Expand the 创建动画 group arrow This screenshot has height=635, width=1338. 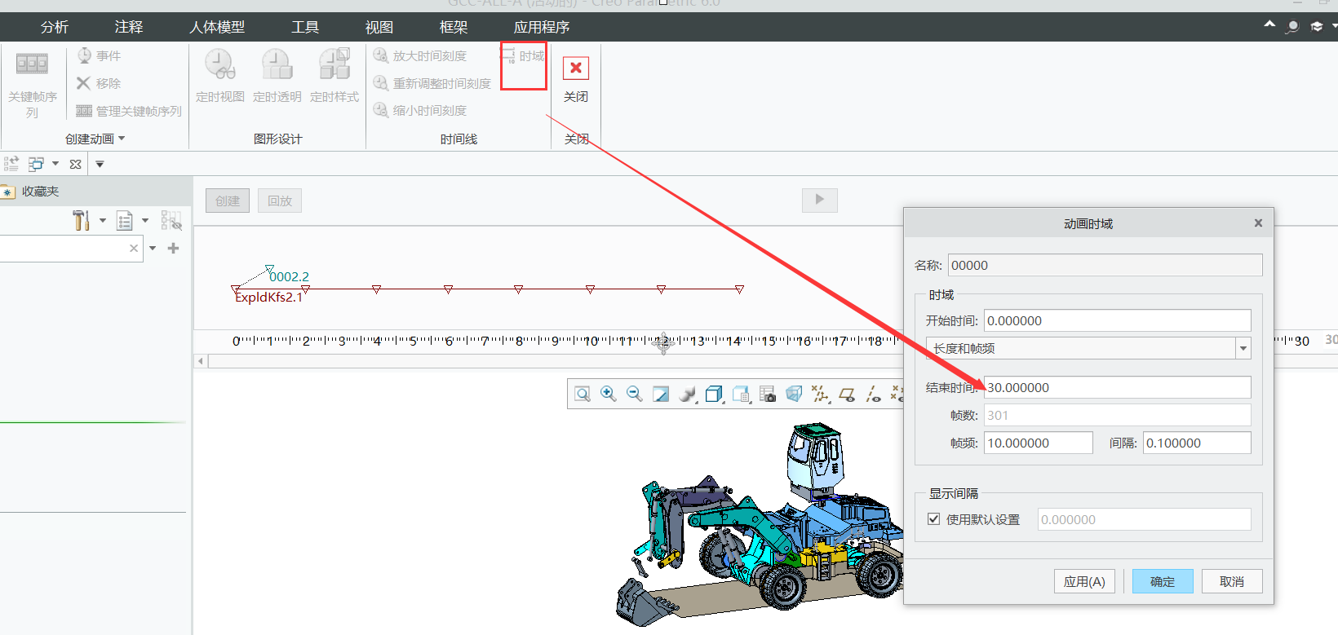coord(122,139)
